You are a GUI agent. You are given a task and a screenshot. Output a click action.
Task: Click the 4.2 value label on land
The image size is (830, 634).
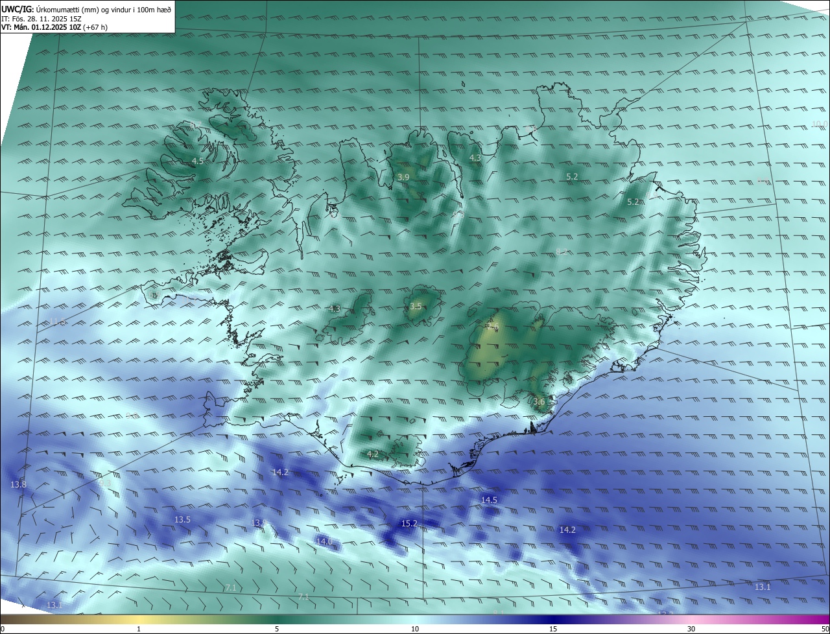click(373, 454)
